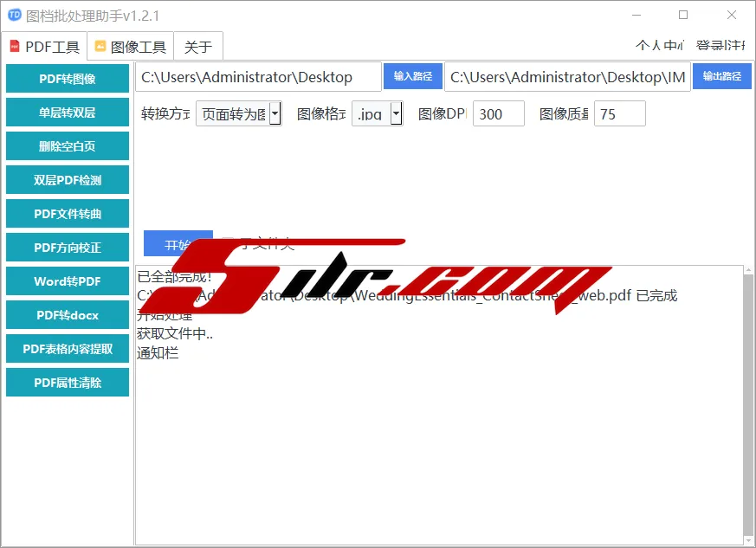Focus the output path text field
Viewport: 756px width, 548px height.
point(567,77)
